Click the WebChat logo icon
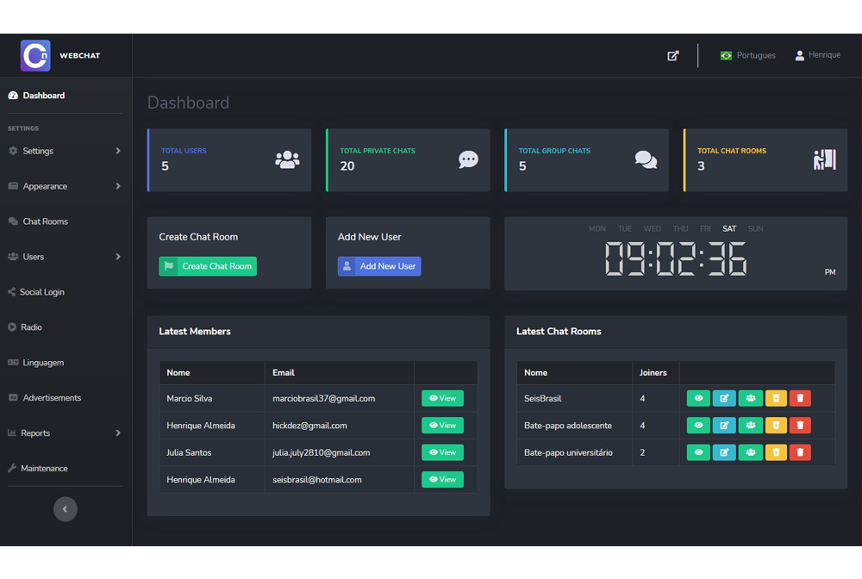The width and height of the screenshot is (862, 579). (35, 56)
